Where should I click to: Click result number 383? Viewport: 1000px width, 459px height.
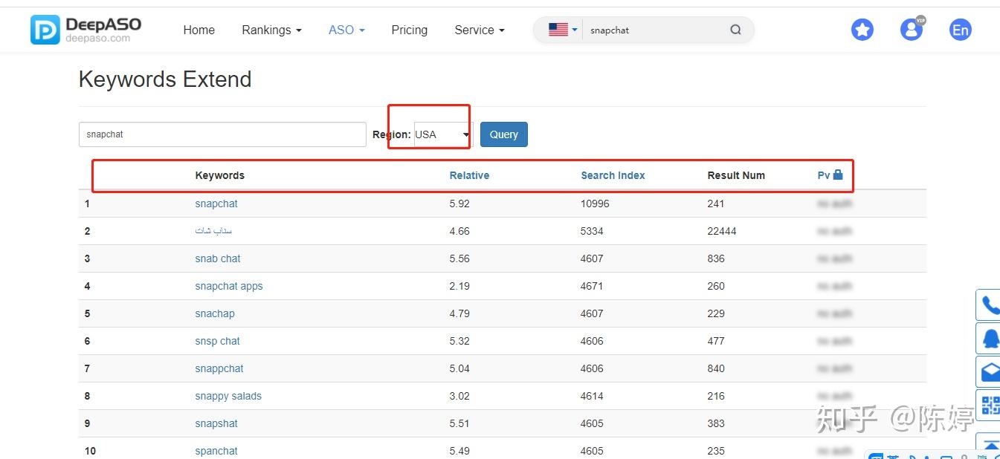pos(716,423)
